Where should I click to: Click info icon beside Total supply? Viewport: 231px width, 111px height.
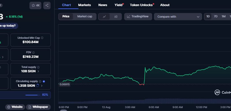pos(38,67)
